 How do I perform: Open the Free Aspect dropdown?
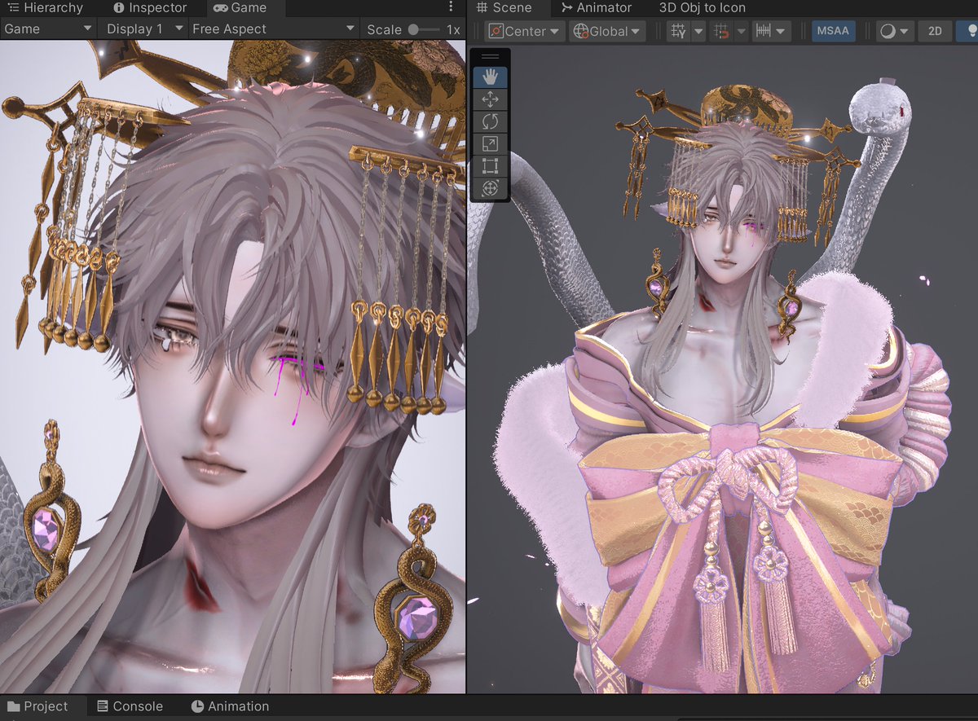pyautogui.click(x=274, y=29)
